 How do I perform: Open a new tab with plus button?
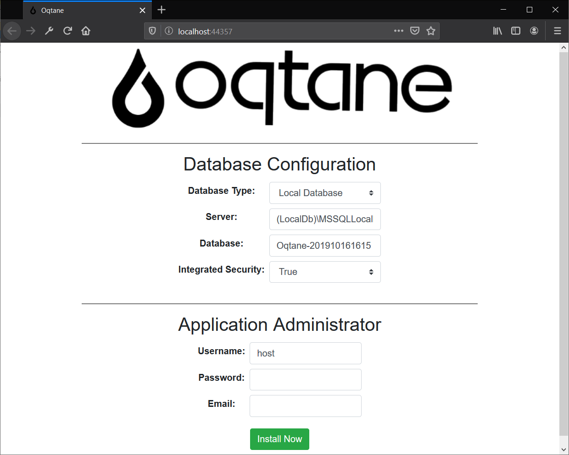pos(162,10)
